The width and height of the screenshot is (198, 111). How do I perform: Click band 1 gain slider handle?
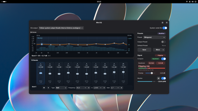click(x=41, y=73)
